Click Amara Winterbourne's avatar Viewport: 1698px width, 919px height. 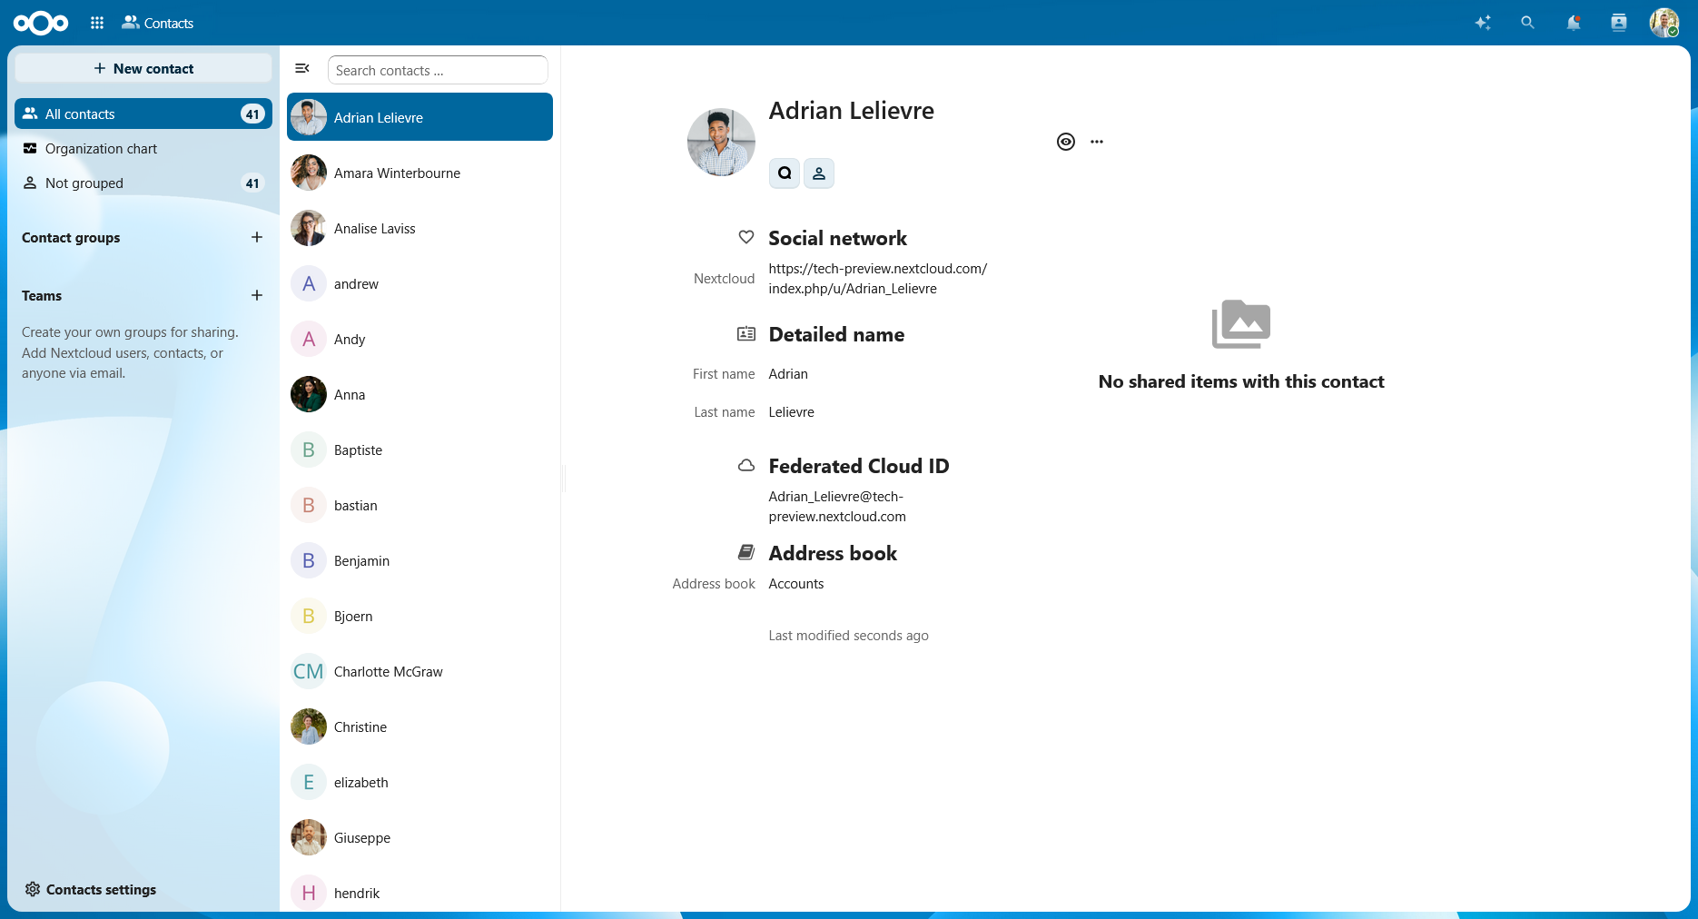click(309, 173)
